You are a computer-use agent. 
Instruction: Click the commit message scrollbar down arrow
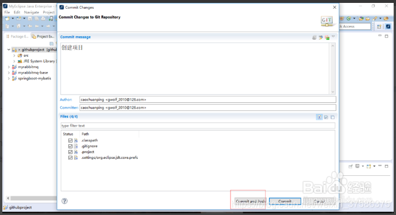(x=333, y=92)
